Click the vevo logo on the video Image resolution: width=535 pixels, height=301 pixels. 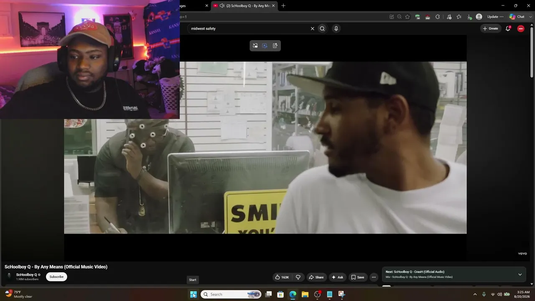(522, 253)
